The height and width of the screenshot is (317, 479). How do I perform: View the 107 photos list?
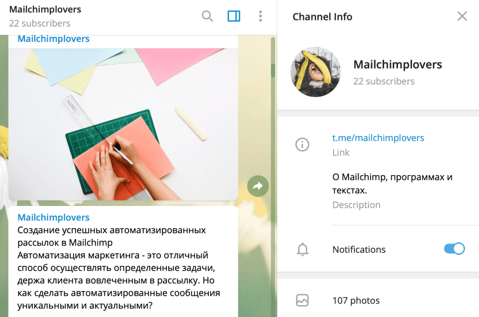(x=356, y=300)
